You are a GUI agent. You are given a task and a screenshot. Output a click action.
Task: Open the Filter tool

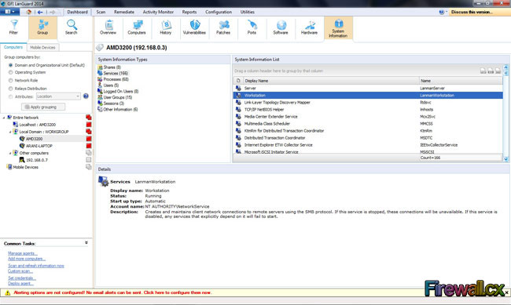(13, 27)
